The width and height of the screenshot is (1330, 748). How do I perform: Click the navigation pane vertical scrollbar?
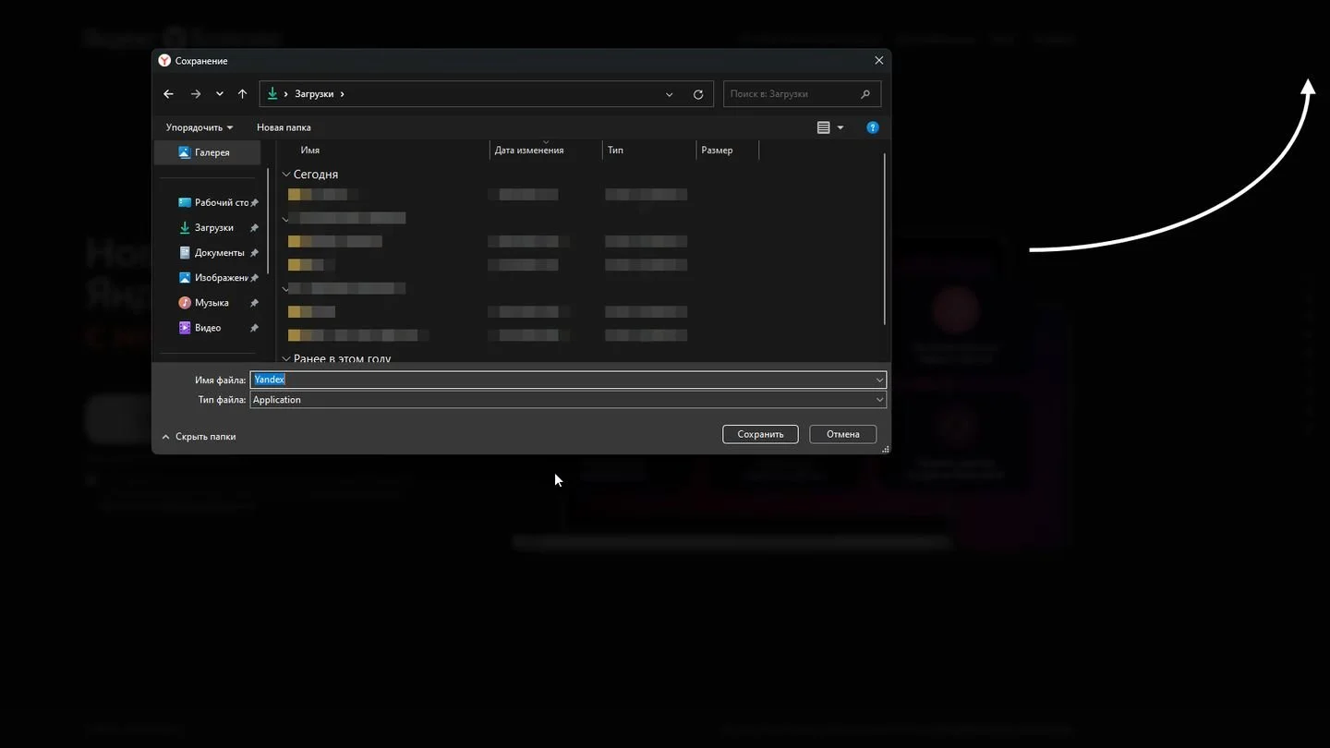[268, 220]
